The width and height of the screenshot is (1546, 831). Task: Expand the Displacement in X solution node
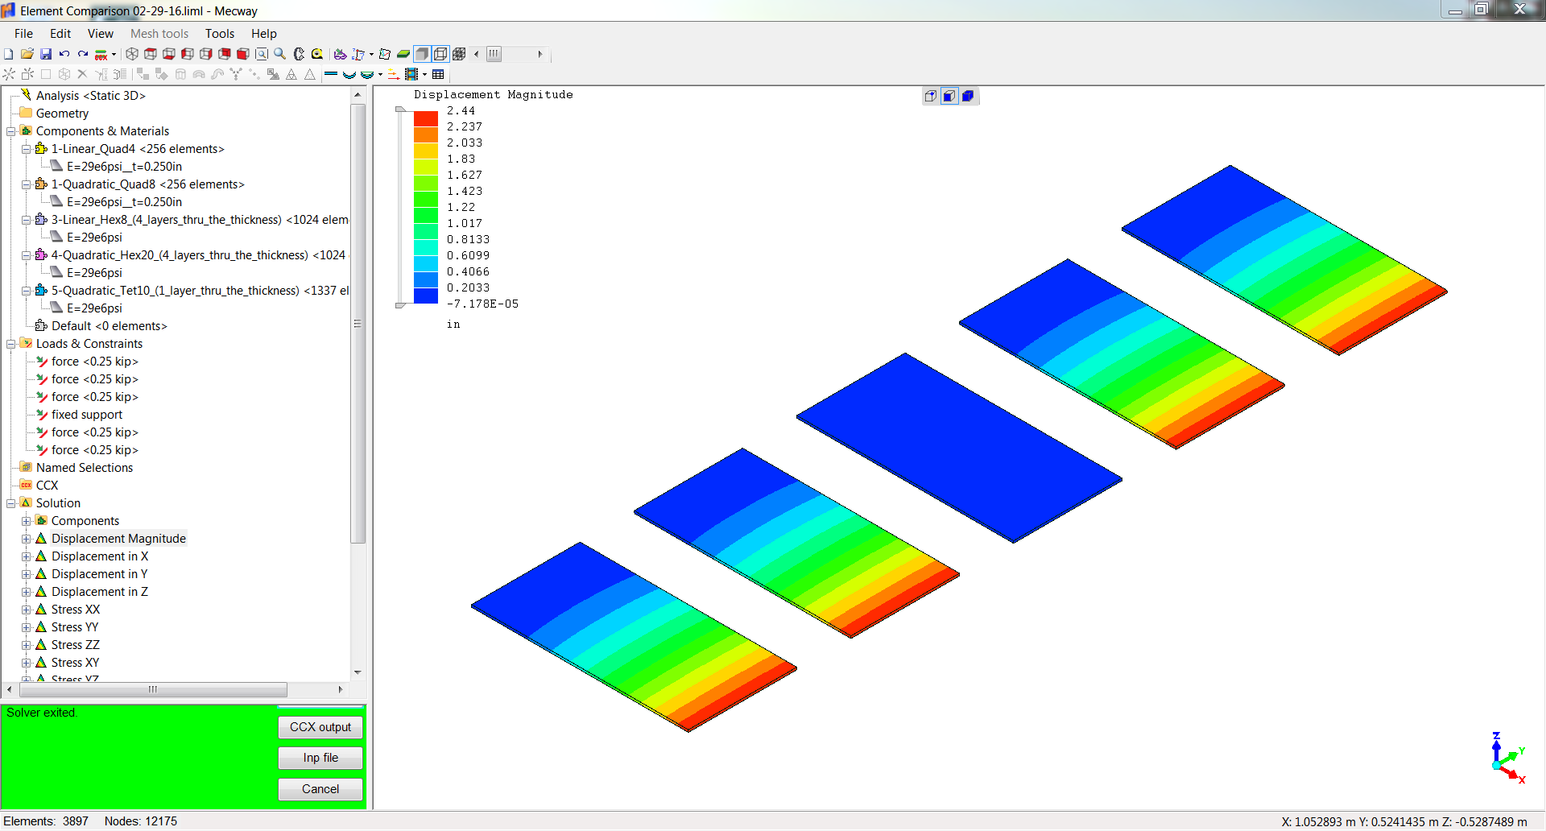[x=26, y=556]
